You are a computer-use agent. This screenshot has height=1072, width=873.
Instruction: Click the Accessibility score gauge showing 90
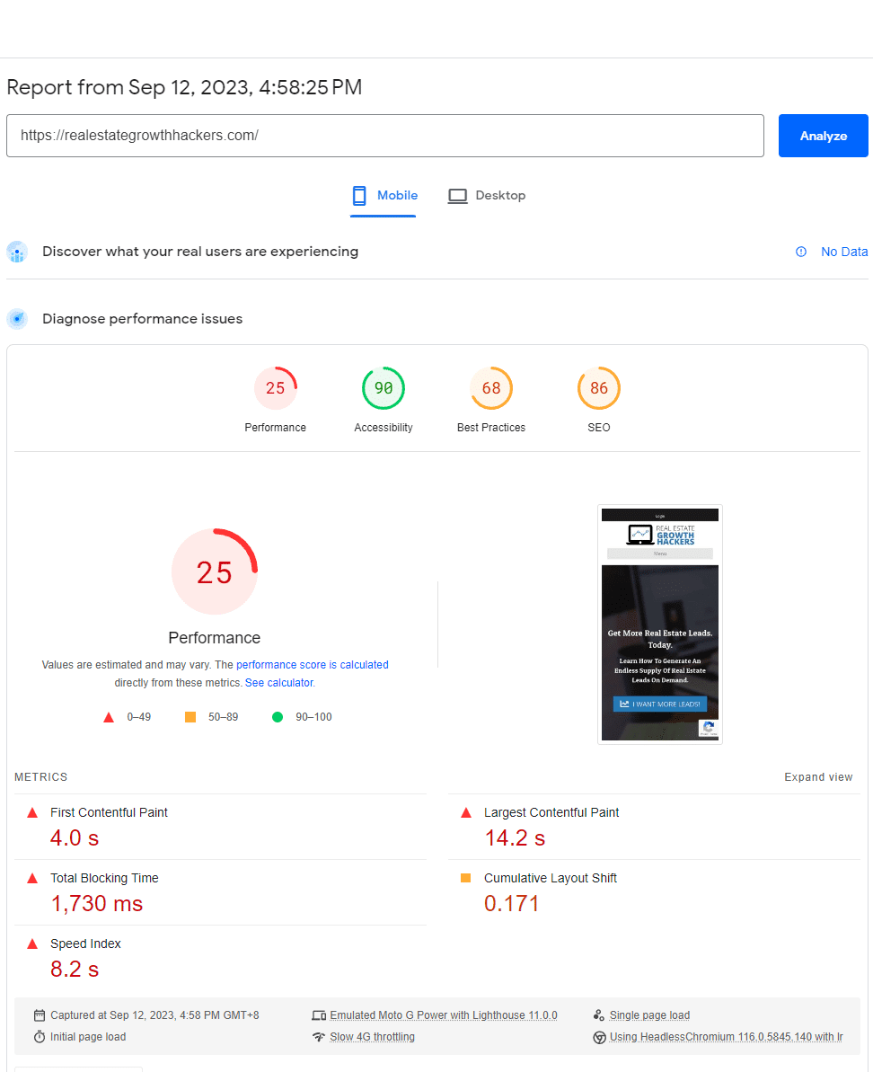[x=384, y=388]
